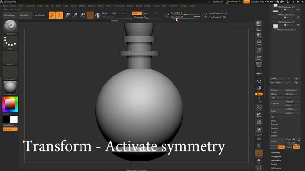Click the BPR render icon
305x171 pixels.
pyautogui.click(x=259, y=24)
